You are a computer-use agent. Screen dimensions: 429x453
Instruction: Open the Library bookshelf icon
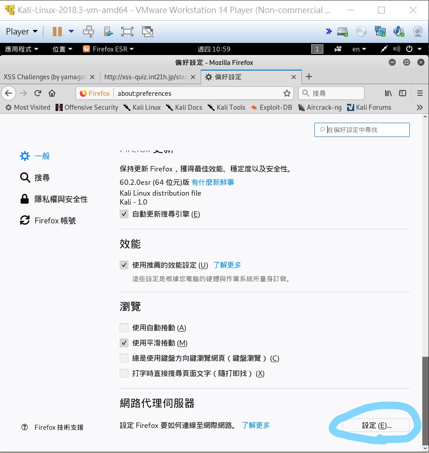click(388, 93)
